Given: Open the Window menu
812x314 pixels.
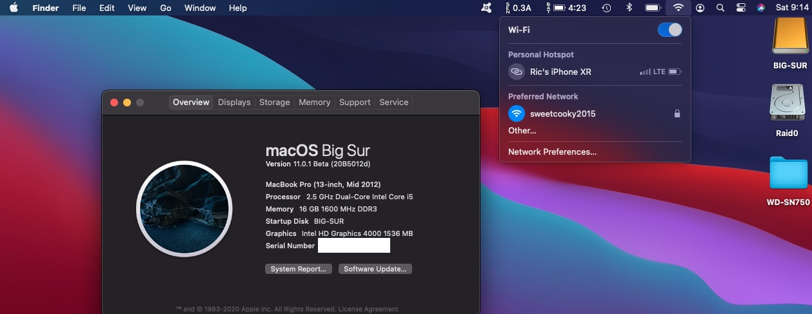Looking at the screenshot, I should [200, 8].
